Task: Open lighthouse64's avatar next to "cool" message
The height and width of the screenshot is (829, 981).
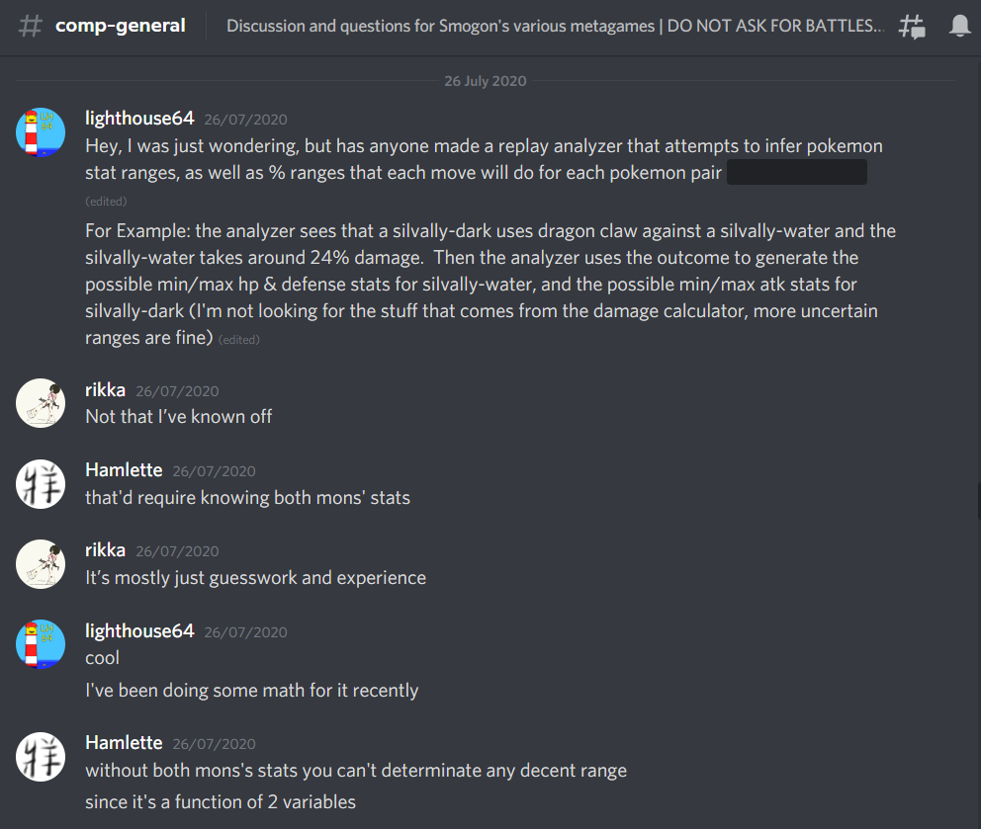Action: (x=41, y=644)
